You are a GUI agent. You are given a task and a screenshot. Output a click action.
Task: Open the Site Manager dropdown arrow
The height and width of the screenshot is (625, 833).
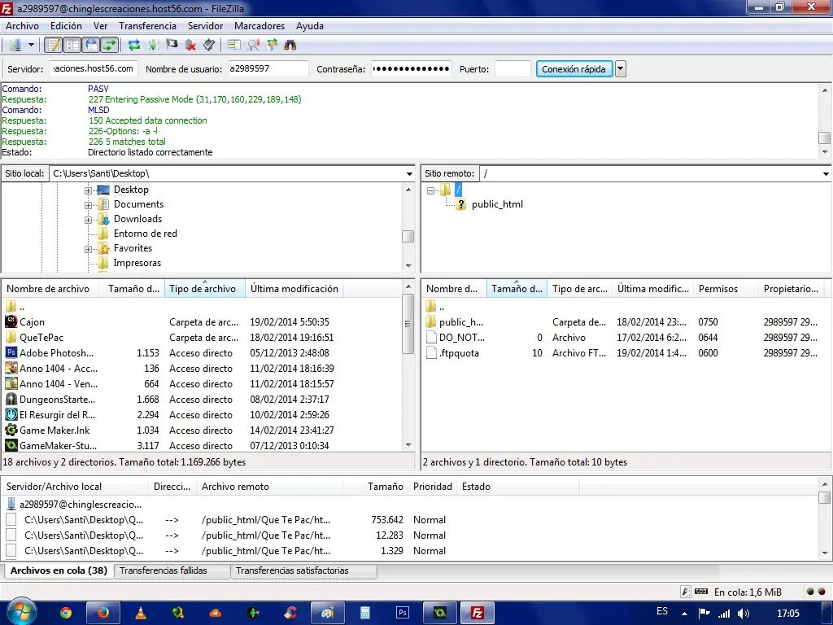click(31, 46)
